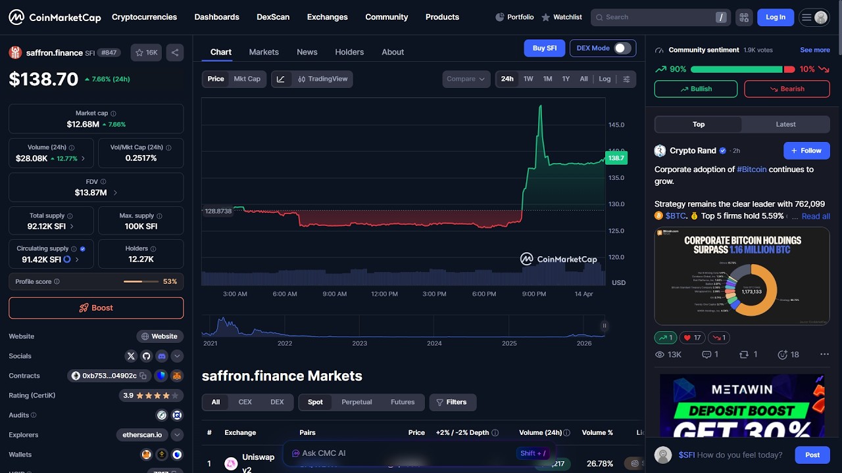Open the GitHub social link
Viewport: 842px width, 473px height.
[x=146, y=356]
